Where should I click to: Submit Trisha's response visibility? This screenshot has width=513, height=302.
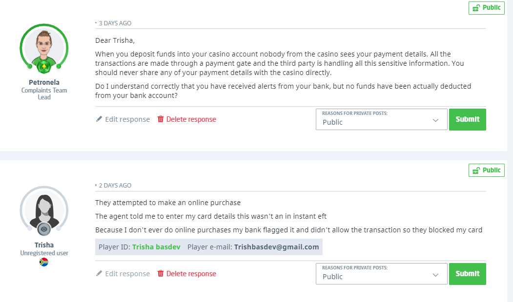click(467, 274)
